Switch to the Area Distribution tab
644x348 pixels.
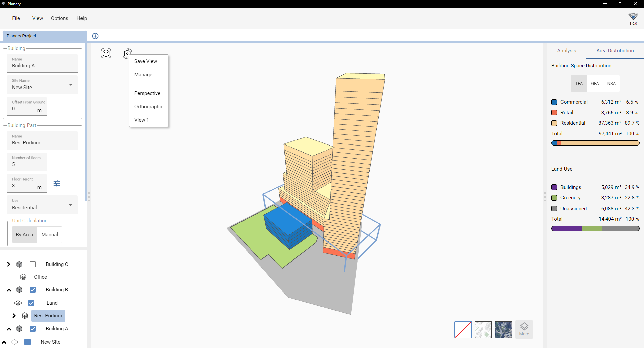pos(615,51)
